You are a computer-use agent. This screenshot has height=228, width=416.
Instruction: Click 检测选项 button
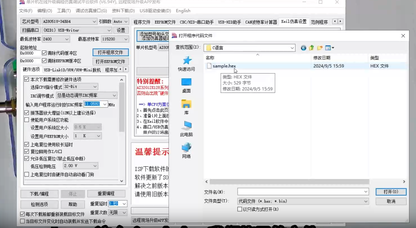(39, 204)
